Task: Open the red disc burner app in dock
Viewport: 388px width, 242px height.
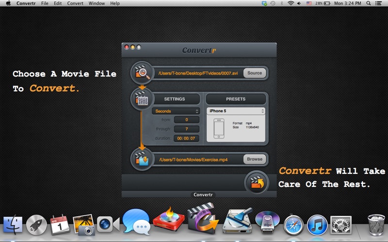Action: [169, 220]
